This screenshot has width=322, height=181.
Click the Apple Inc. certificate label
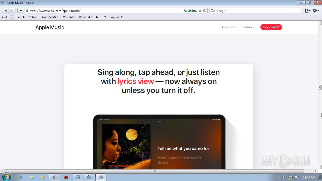pos(190,11)
